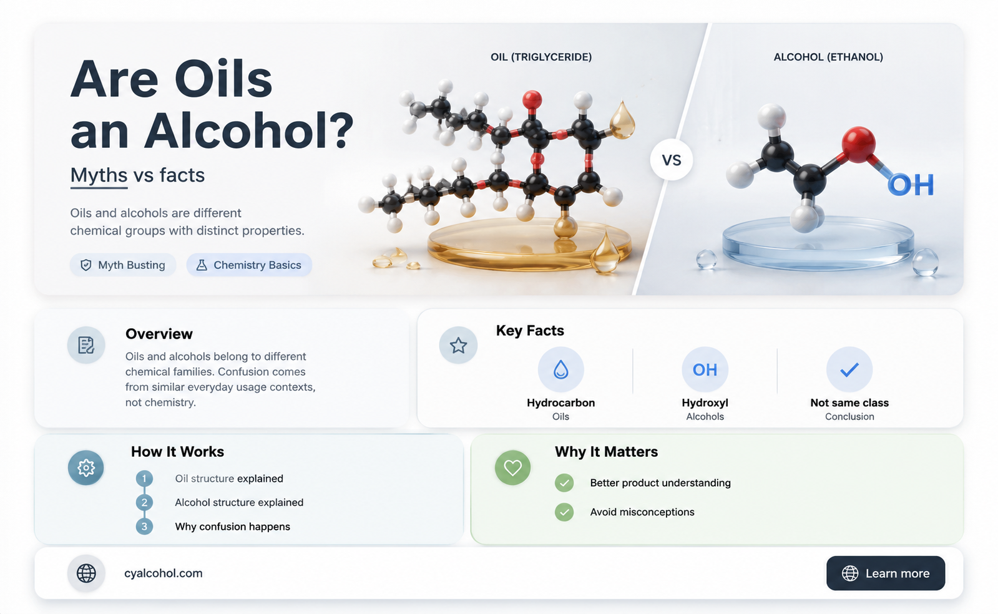
Task: Click the Key Facts star icon
Action: coord(458,345)
